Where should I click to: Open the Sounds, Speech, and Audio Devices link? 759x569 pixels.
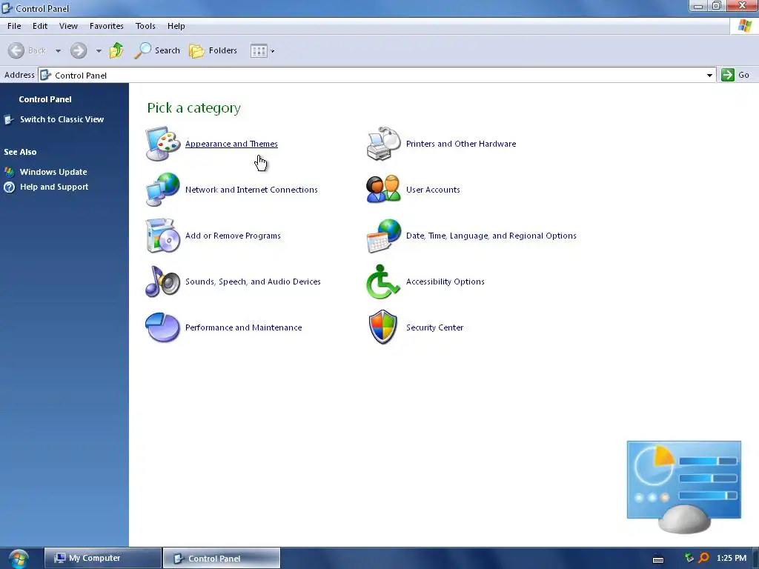(x=253, y=282)
